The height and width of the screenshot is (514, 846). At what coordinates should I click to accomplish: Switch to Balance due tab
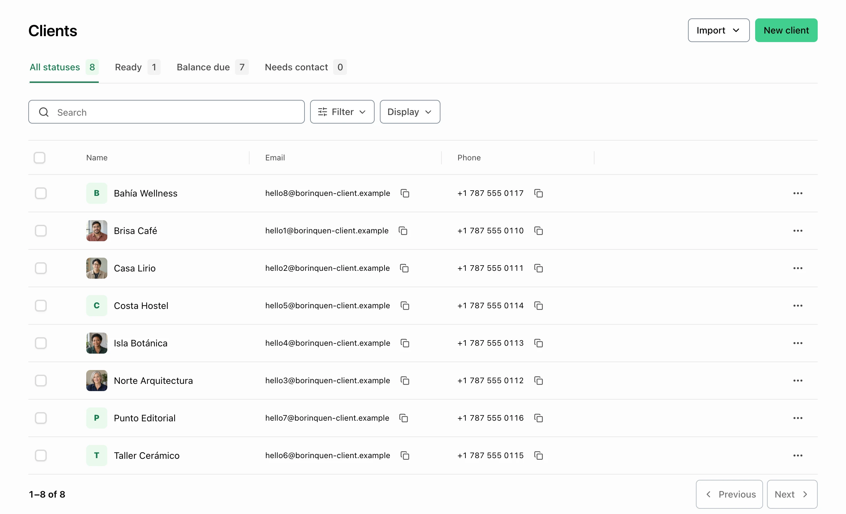pos(213,67)
